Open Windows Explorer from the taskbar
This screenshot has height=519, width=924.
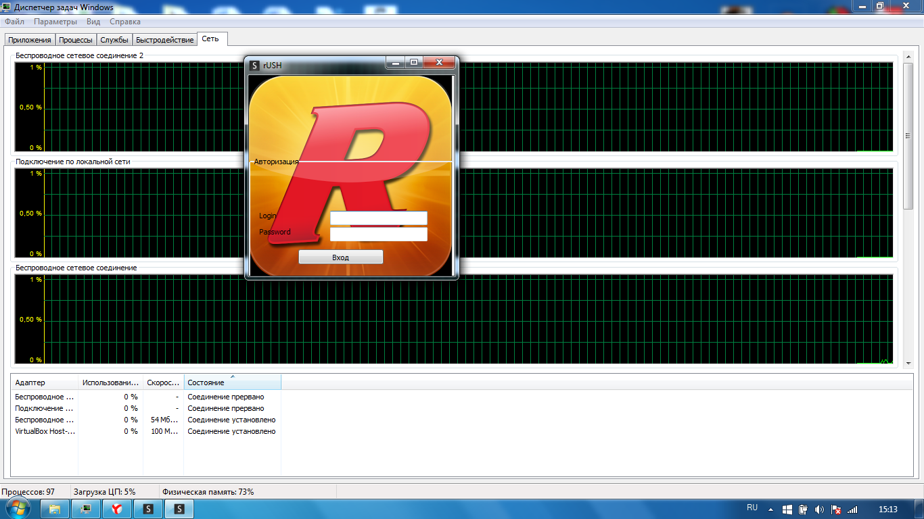tap(55, 509)
